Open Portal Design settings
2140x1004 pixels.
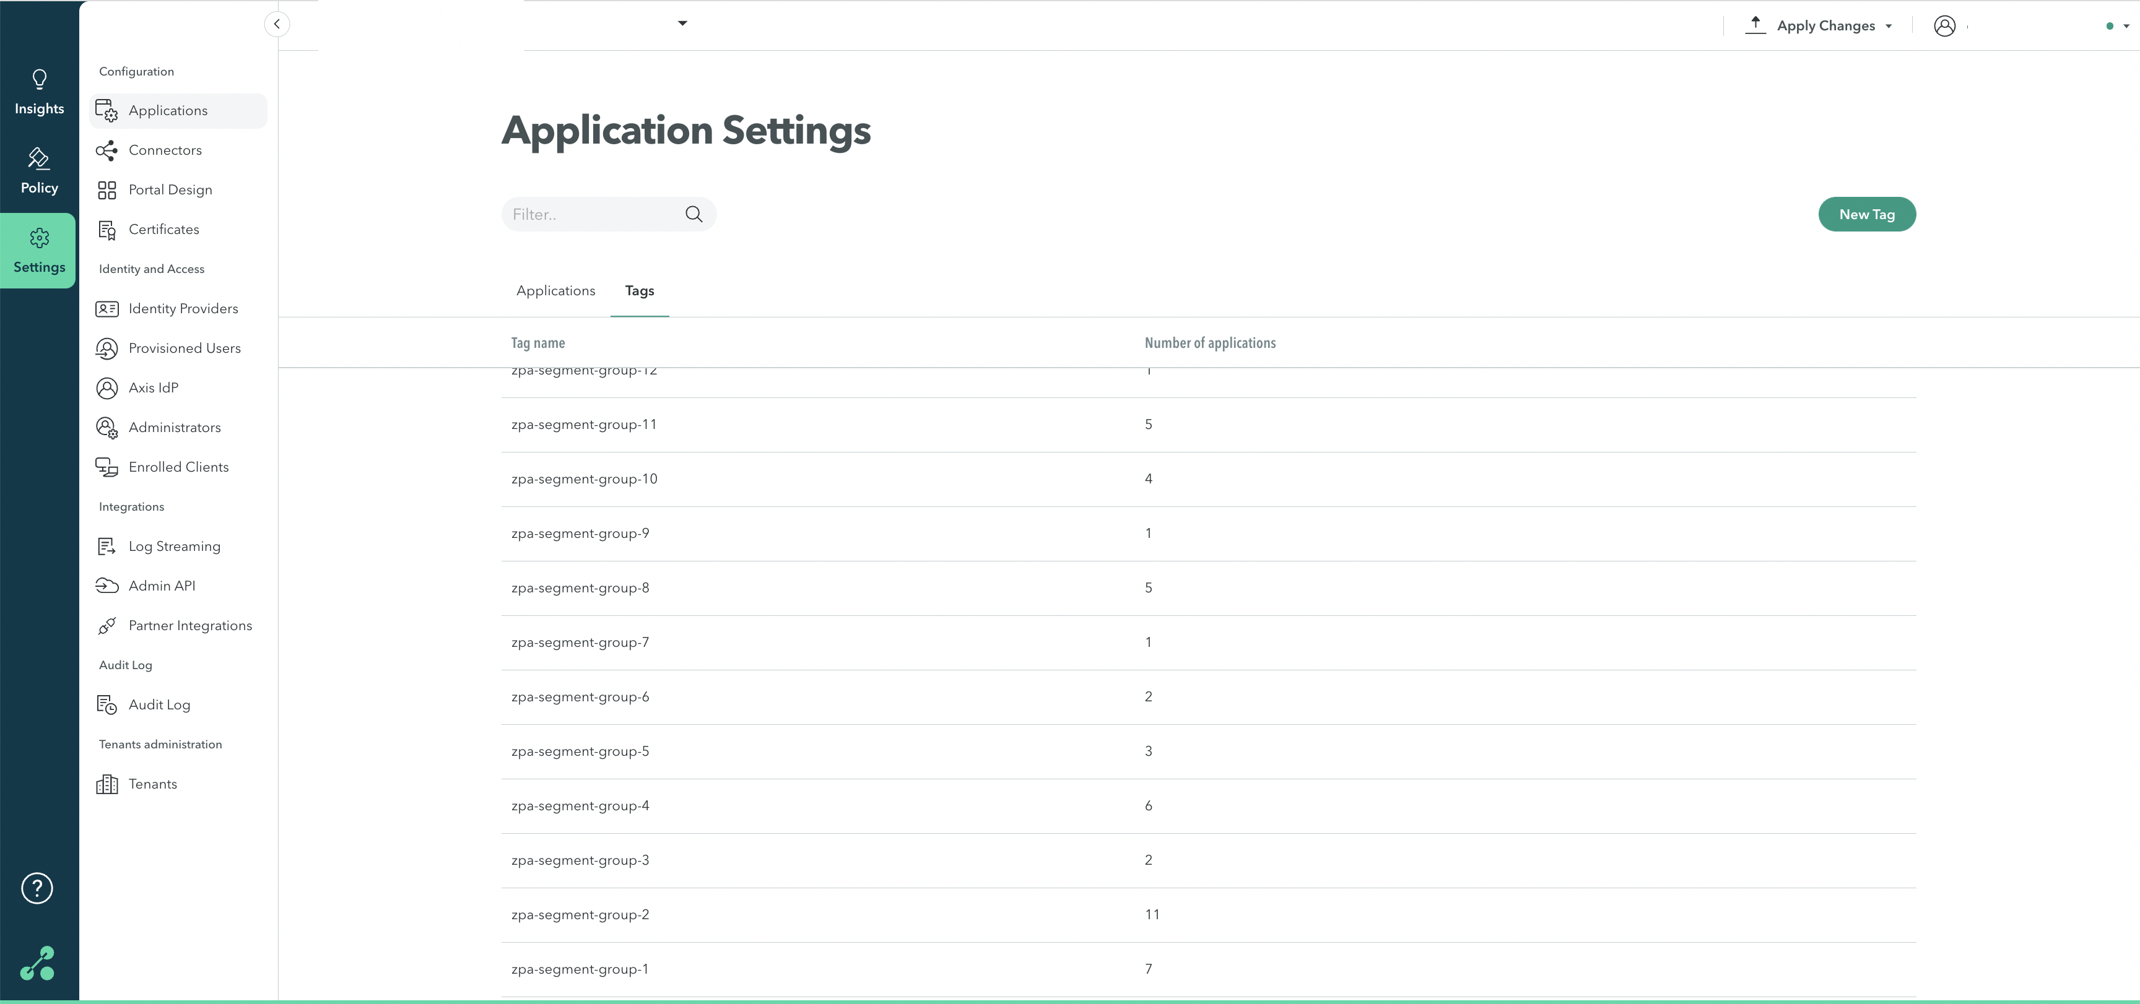(170, 190)
